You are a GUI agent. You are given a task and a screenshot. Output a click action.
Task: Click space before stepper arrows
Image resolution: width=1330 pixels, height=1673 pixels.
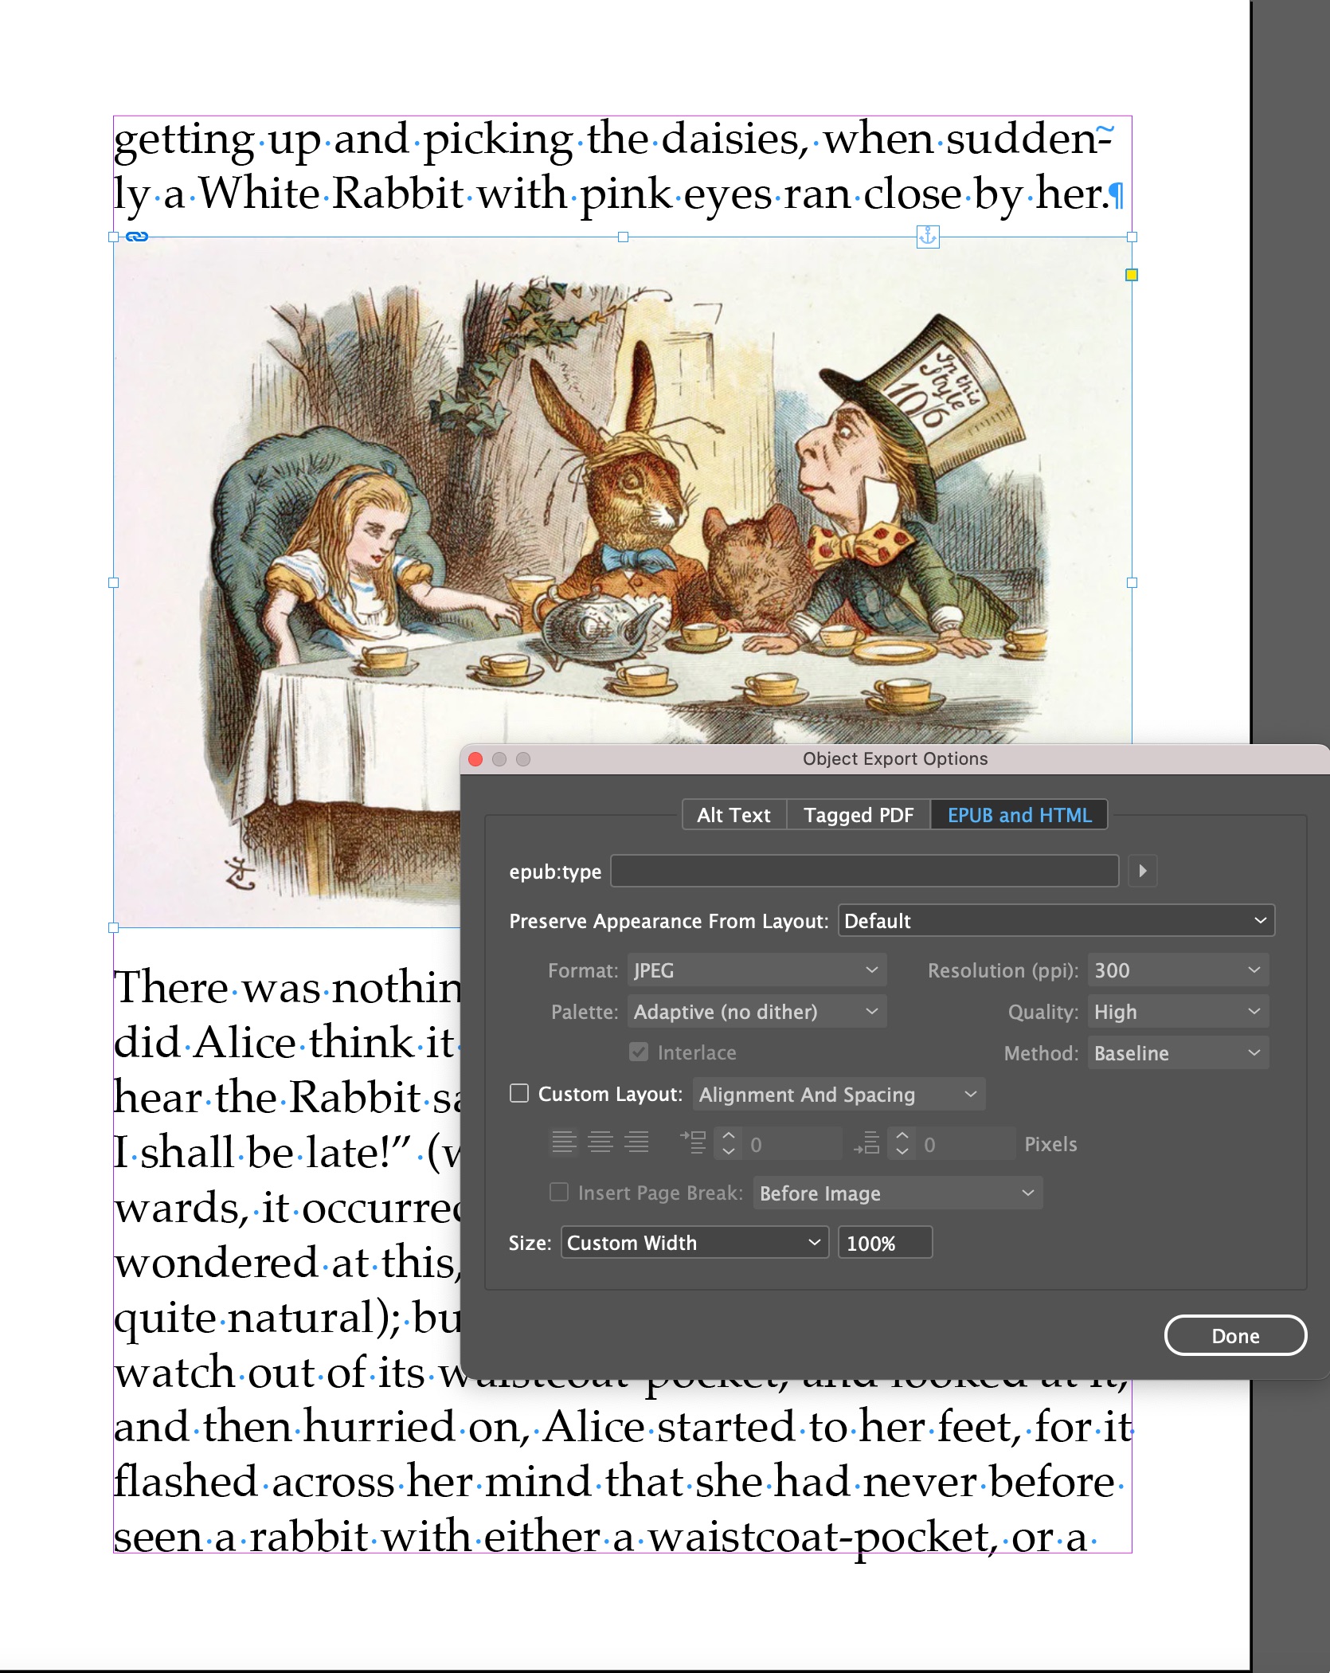[729, 1143]
